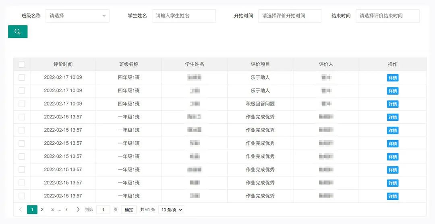
Task: Tick the checkbox of the 积极回答问题 row
Action: (22, 104)
